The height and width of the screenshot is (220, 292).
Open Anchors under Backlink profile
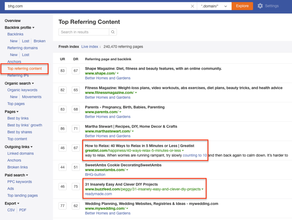(14, 61)
